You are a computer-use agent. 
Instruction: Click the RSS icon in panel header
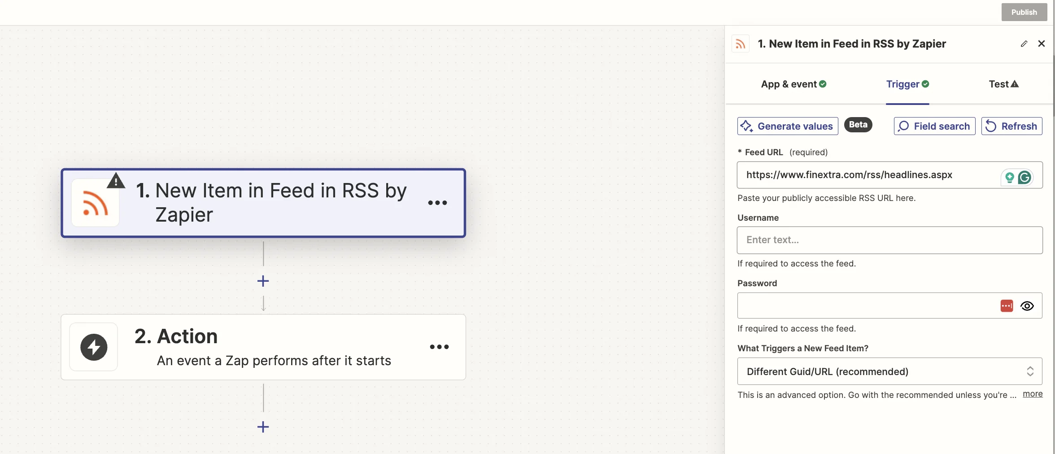click(x=741, y=44)
